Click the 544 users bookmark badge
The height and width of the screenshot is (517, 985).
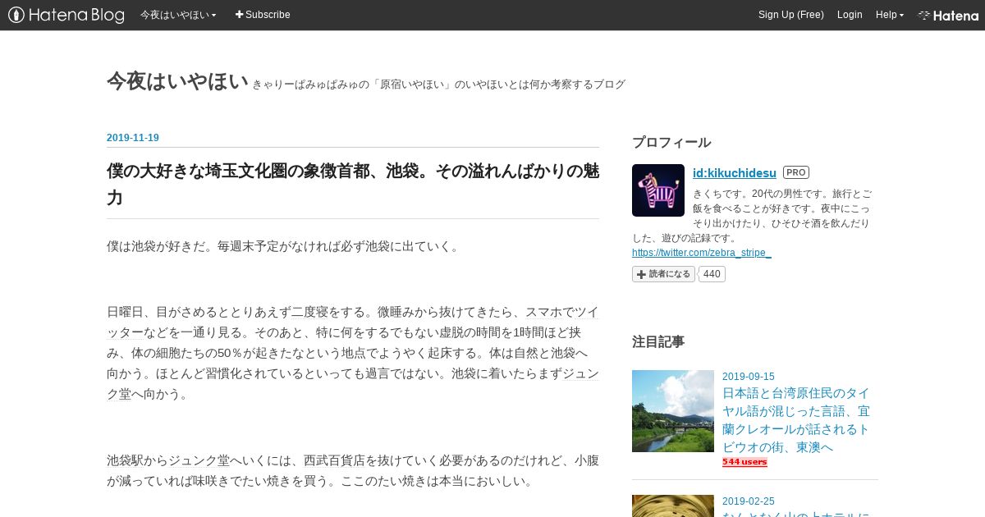[744, 462]
